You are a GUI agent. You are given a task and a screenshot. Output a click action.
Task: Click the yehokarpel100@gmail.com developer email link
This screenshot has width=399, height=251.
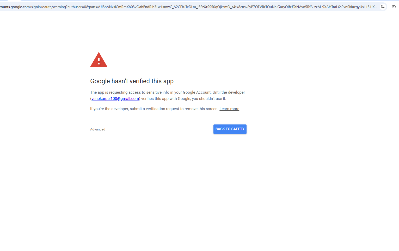(115, 99)
